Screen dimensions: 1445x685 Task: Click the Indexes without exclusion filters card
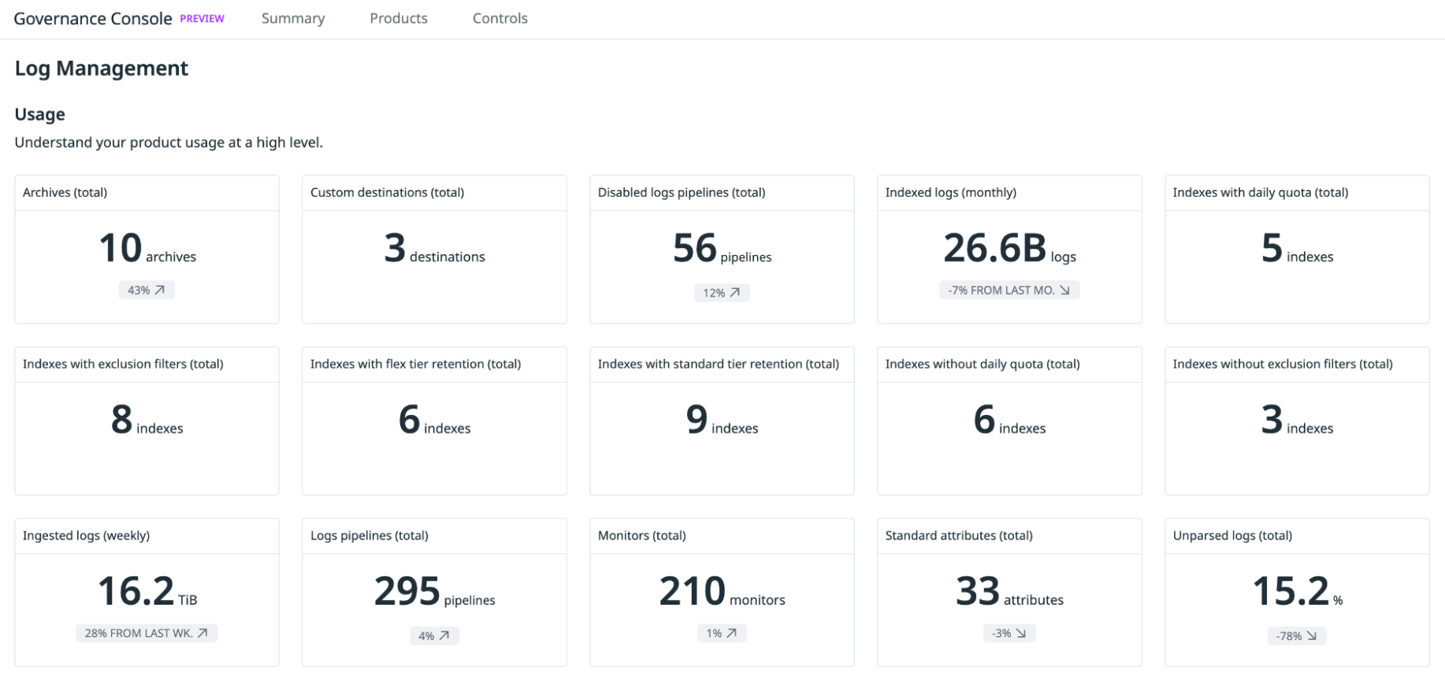pos(1297,420)
